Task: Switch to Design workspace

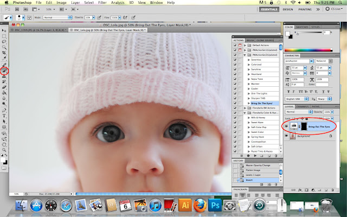Action: [x=288, y=9]
